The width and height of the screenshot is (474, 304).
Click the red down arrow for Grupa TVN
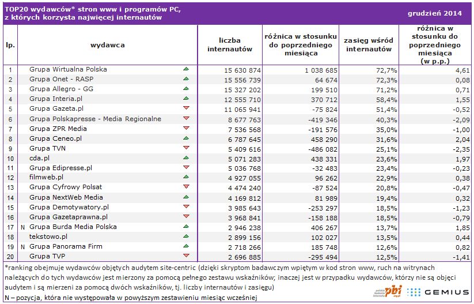coord(185,148)
